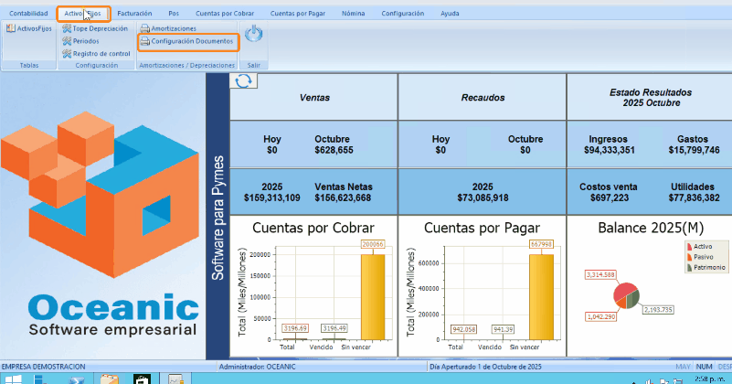Click the Sin vencer bar in Cuentas por Cobrar
The width and height of the screenshot is (732, 384).
tap(373, 295)
